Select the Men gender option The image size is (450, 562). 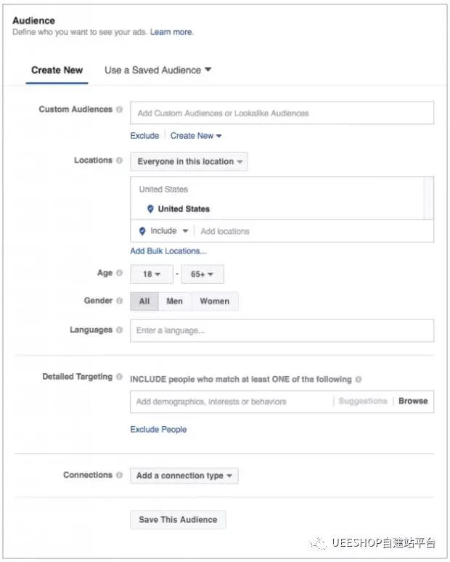tap(175, 301)
